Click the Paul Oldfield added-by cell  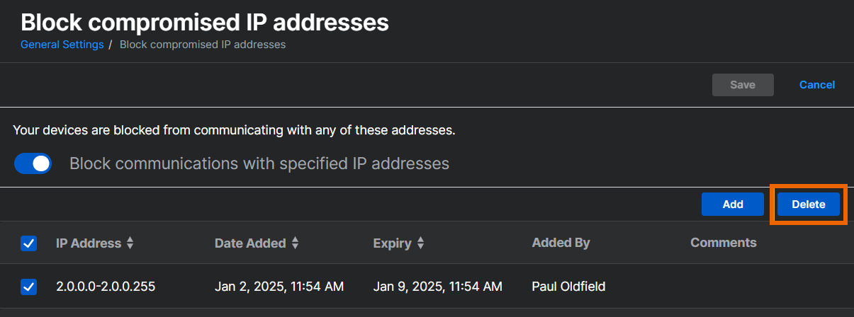tap(568, 287)
